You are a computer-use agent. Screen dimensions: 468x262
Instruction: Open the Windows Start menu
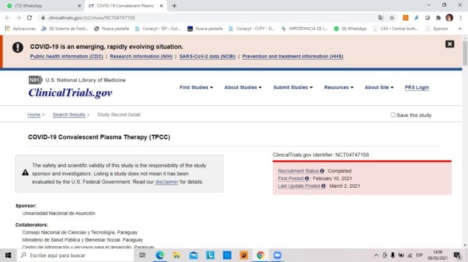click(x=8, y=255)
